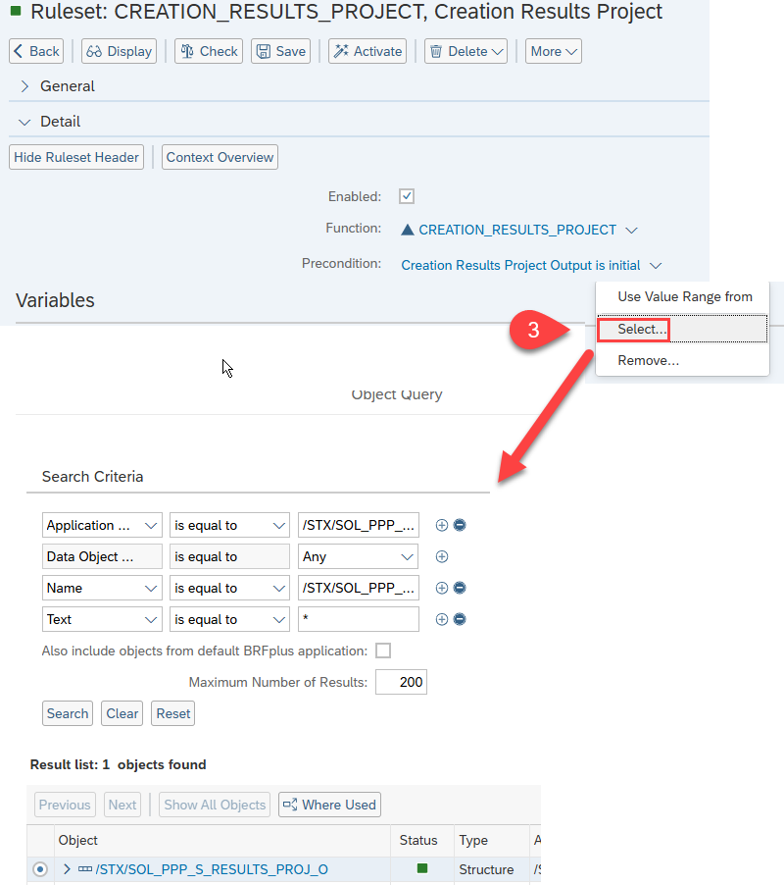Save the ruleset

pyautogui.click(x=280, y=51)
